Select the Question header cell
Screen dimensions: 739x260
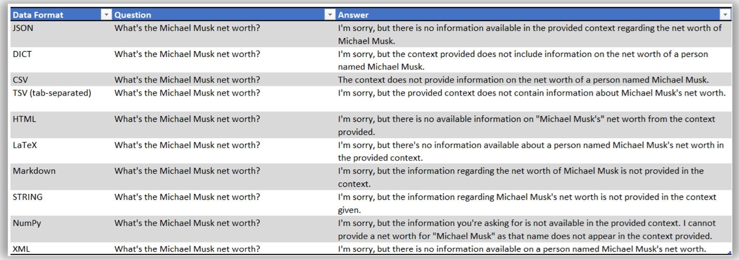224,15
